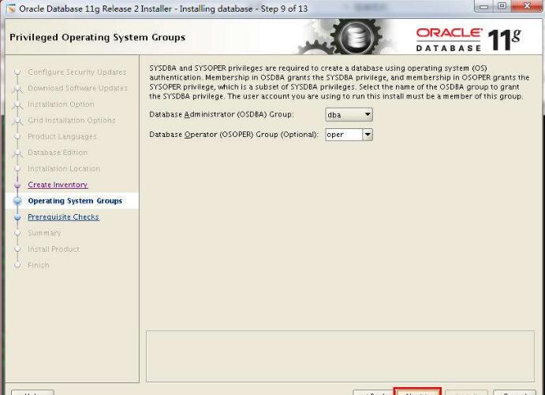
Task: Click the Install Product step label
Action: click(54, 249)
